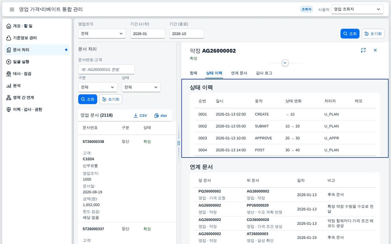391x244 pixels.
Task: Open document ST26000338 in the list
Action: (x=94, y=142)
